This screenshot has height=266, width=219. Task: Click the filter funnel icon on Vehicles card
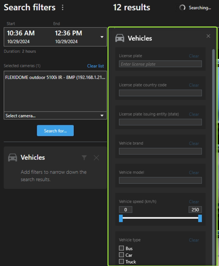84,158
